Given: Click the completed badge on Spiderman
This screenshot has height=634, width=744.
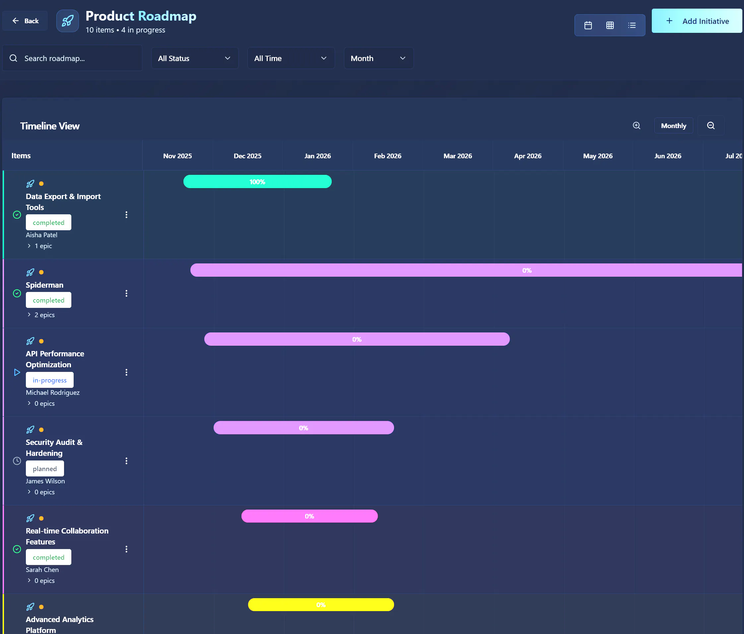Looking at the screenshot, I should 48,300.
